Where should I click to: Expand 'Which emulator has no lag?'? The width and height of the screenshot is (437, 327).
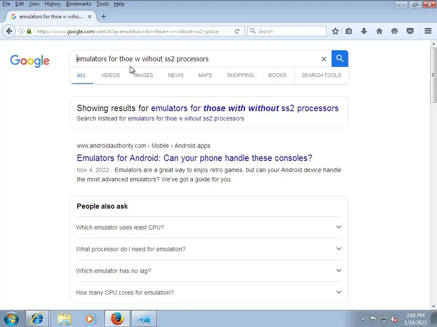209,271
